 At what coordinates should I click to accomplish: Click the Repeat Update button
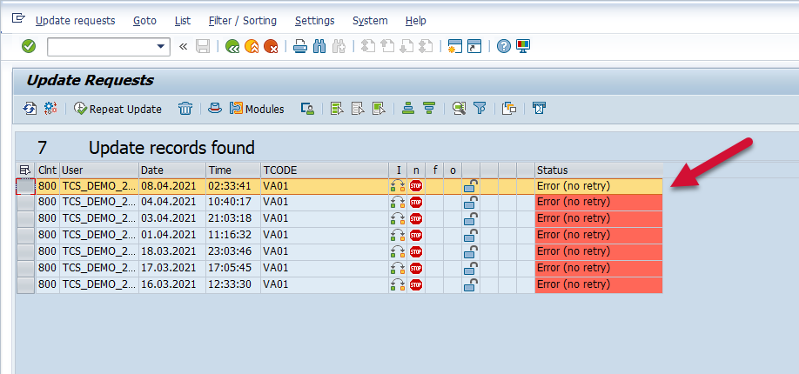pos(118,109)
